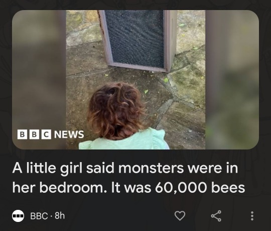Click the girl's mint green shirt
The height and width of the screenshot is (231, 271).
click(124, 141)
